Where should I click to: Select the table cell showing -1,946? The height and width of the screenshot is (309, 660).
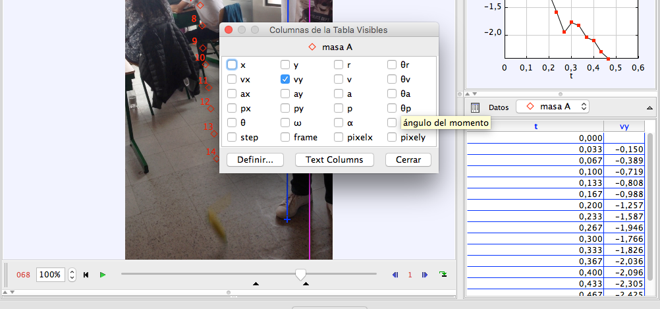pyautogui.click(x=624, y=228)
